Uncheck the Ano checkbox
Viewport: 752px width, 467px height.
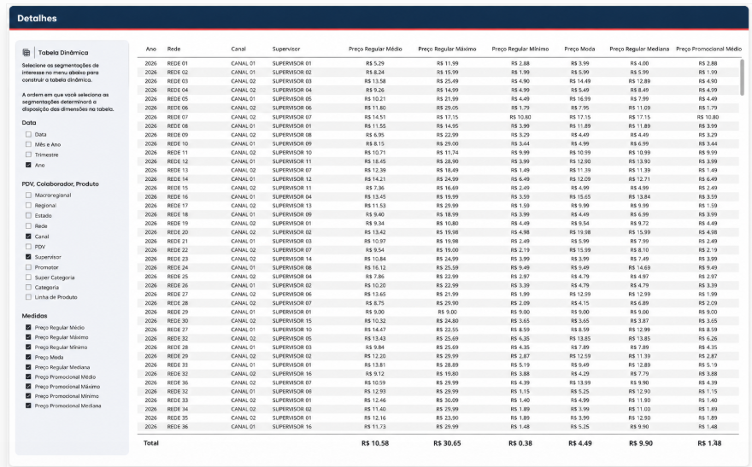(x=28, y=165)
